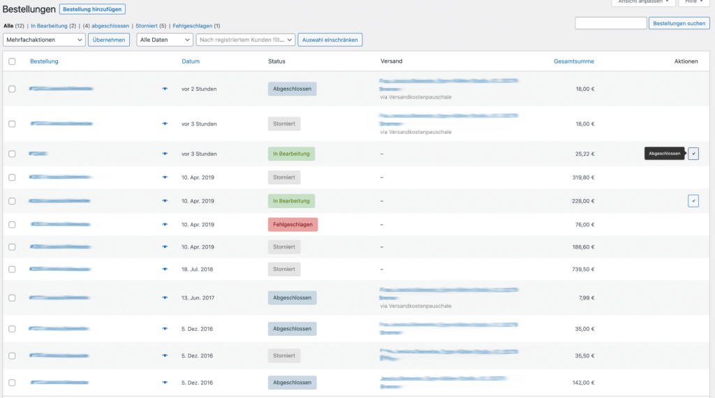Filter by abgeschlossen orders

(110, 26)
